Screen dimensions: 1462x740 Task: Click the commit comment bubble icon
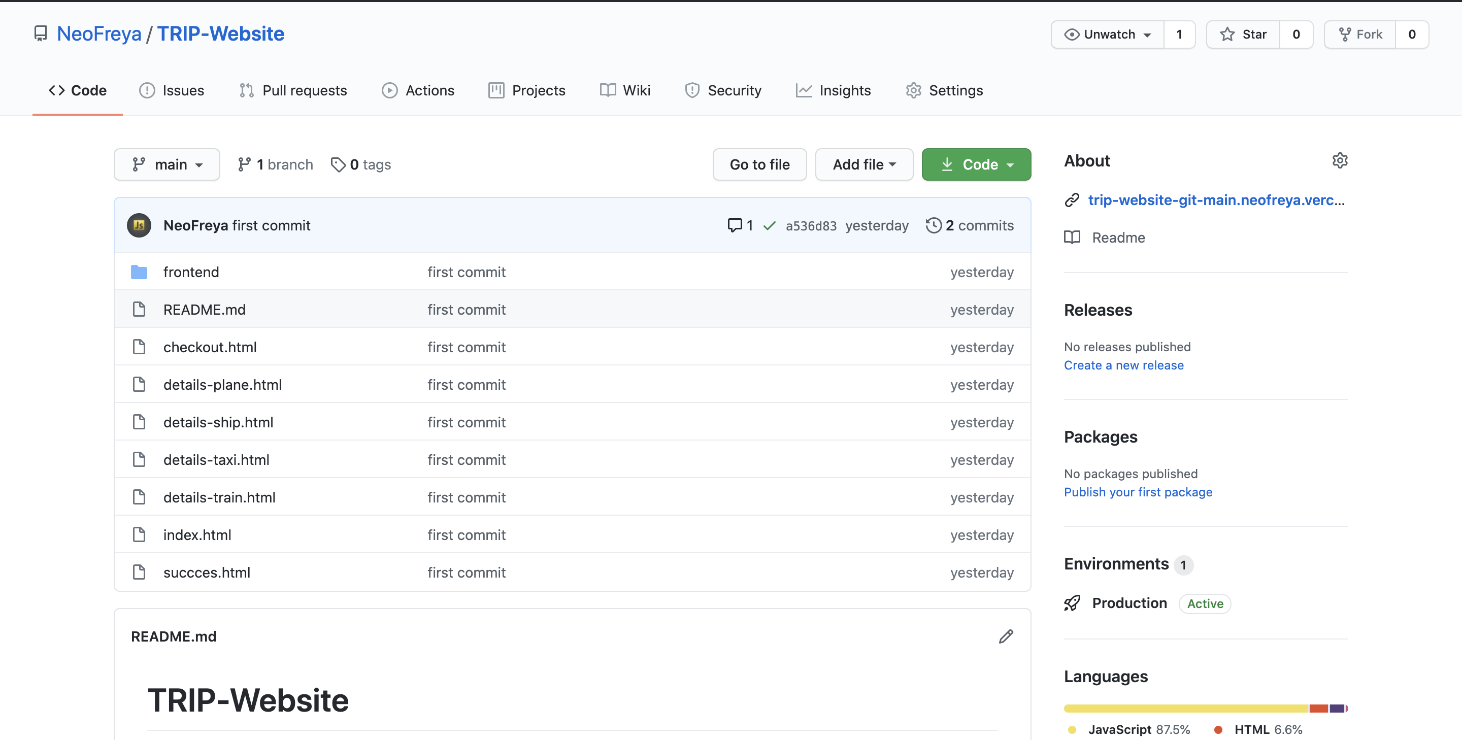735,225
